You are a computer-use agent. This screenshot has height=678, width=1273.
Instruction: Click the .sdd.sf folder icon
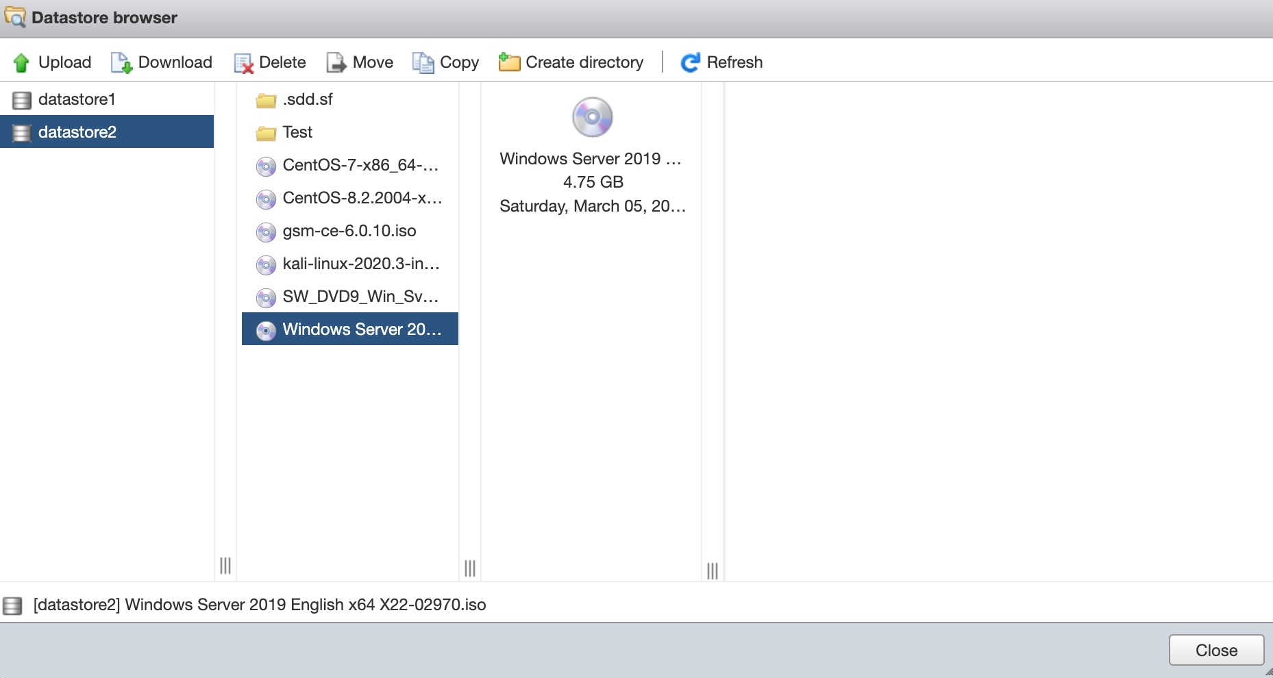click(266, 101)
